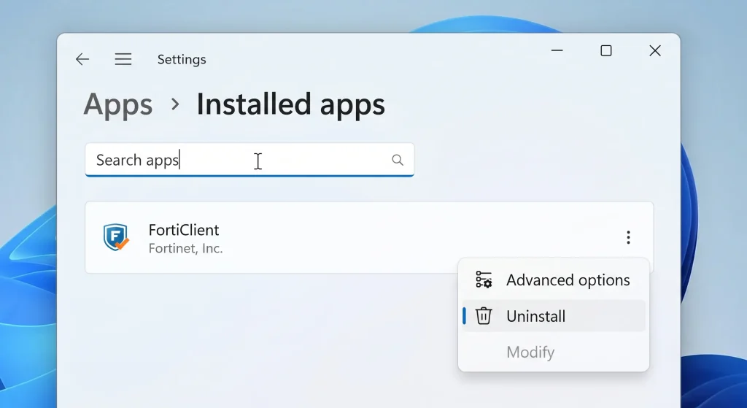Open the hamburger navigation menu
The height and width of the screenshot is (408, 747).
[x=123, y=59]
